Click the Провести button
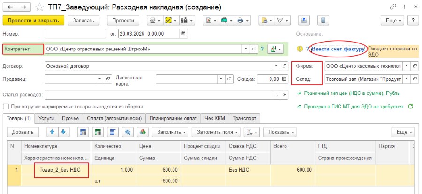 pyautogui.click(x=123, y=21)
